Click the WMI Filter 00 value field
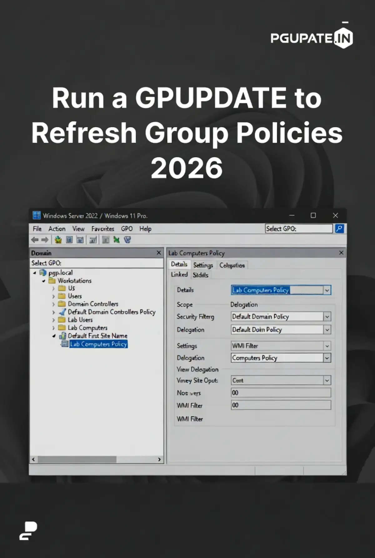Image resolution: width=375 pixels, height=558 pixels. pyautogui.click(x=281, y=405)
